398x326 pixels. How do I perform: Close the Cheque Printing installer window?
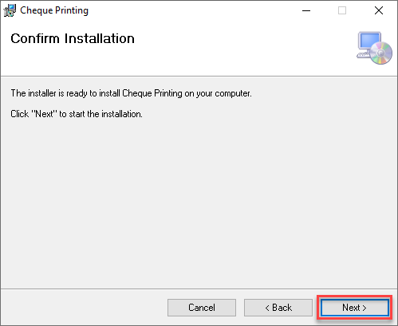tap(379, 10)
